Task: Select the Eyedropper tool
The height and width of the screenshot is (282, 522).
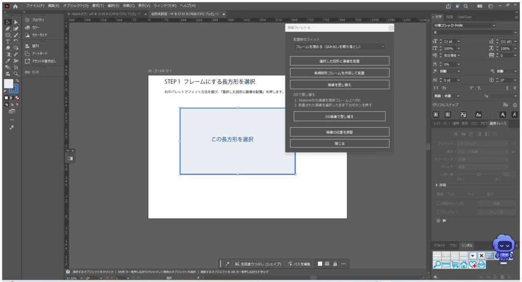Action: point(8,61)
